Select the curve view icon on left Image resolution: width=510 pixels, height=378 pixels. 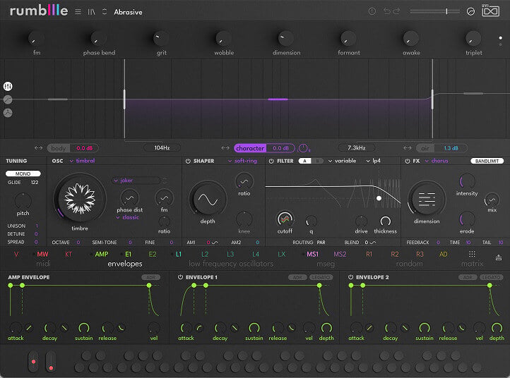pyautogui.click(x=8, y=99)
